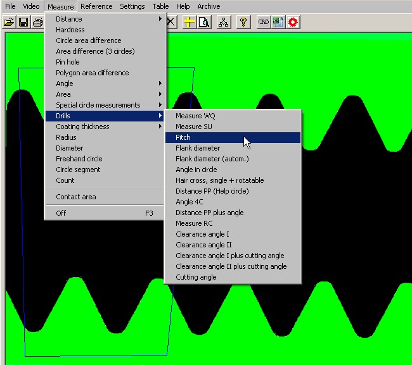
Task: Click the yellow question mark help icon
Action: [x=243, y=22]
